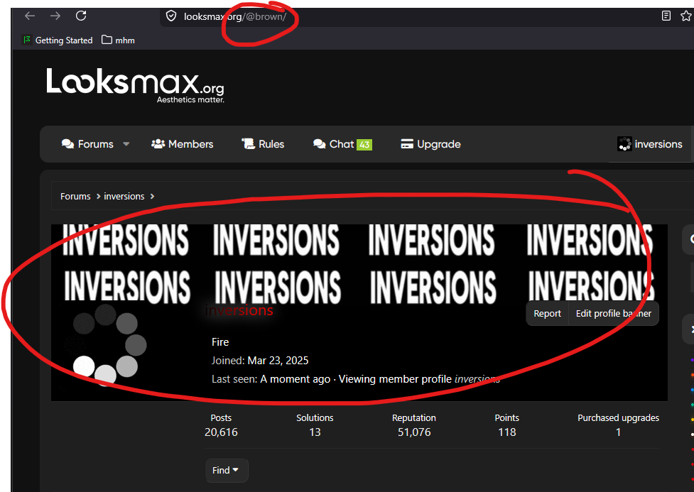The height and width of the screenshot is (492, 694).
Task: Click the profile avatar spinner image
Action: (105, 344)
